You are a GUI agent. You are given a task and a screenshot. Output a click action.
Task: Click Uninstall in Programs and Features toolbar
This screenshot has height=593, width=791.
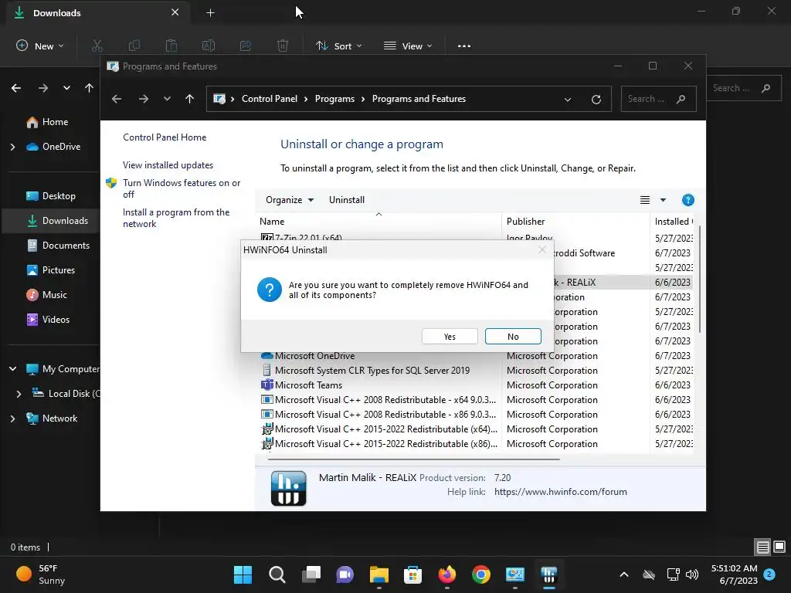pyautogui.click(x=347, y=200)
